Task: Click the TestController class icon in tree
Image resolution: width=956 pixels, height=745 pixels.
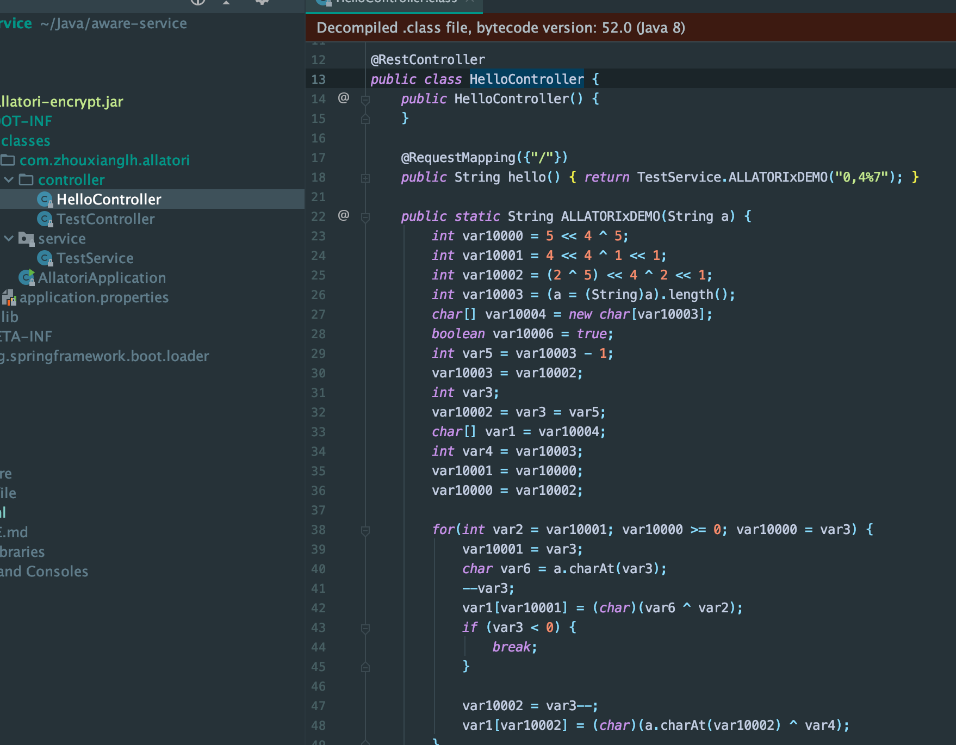Action: click(45, 219)
